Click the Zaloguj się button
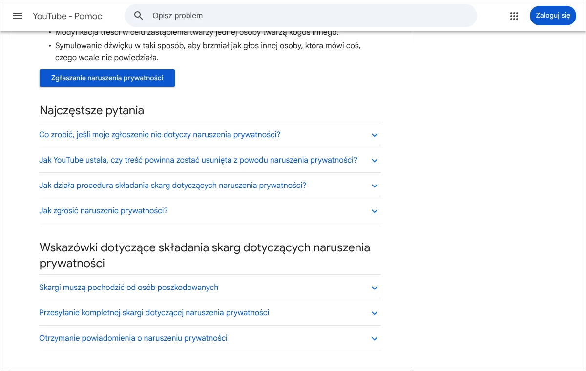This screenshot has width=586, height=371. tap(553, 16)
